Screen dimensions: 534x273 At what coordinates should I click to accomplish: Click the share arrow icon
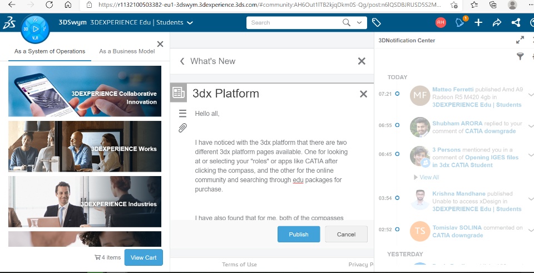tap(497, 22)
